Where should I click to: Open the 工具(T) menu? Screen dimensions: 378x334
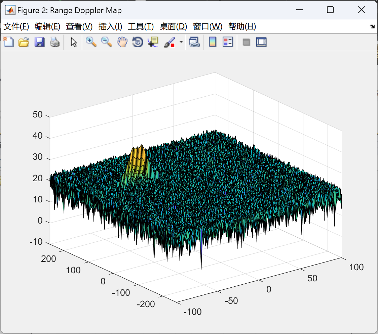coord(141,27)
